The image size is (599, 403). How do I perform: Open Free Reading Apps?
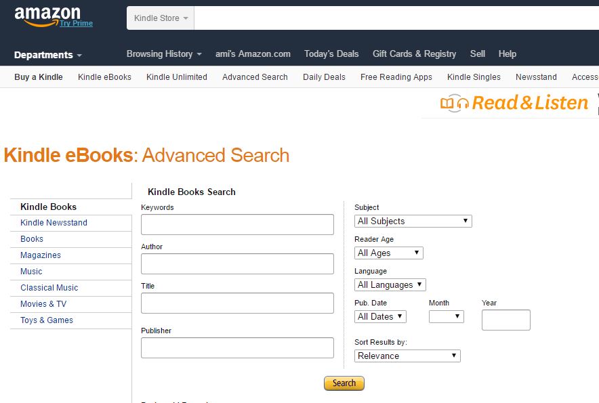(x=396, y=77)
